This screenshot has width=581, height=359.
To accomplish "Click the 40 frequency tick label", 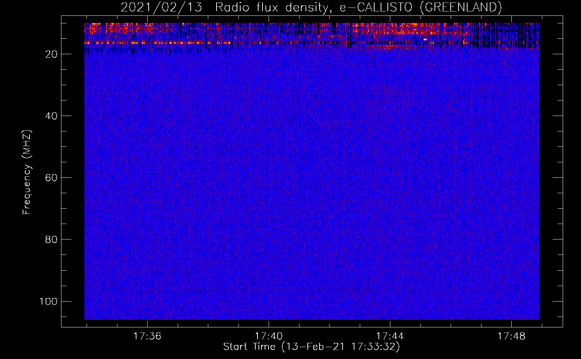I will coord(51,116).
